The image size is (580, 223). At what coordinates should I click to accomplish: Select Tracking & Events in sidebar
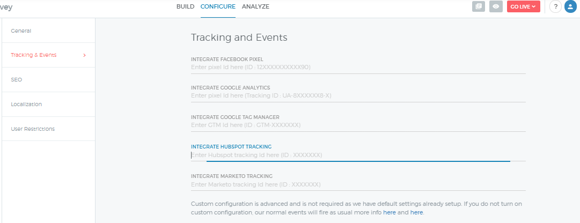(48, 55)
